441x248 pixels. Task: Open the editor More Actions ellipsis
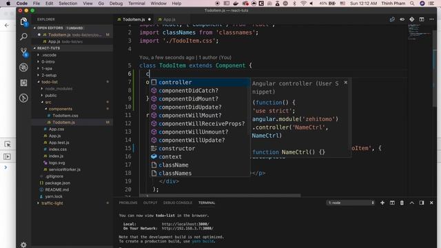(x=431, y=19)
